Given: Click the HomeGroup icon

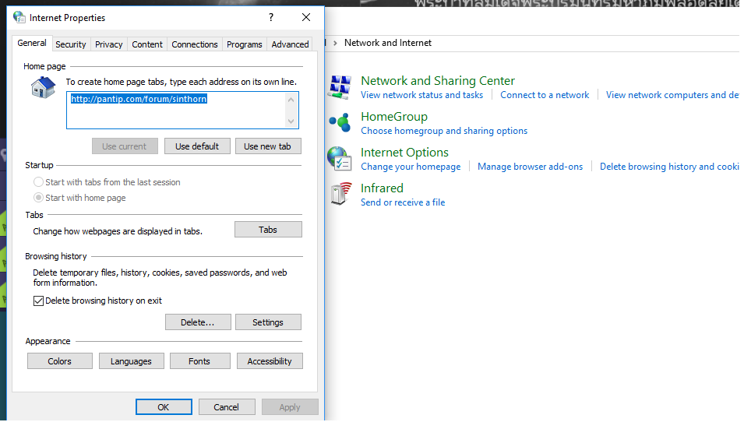Looking at the screenshot, I should [x=340, y=123].
